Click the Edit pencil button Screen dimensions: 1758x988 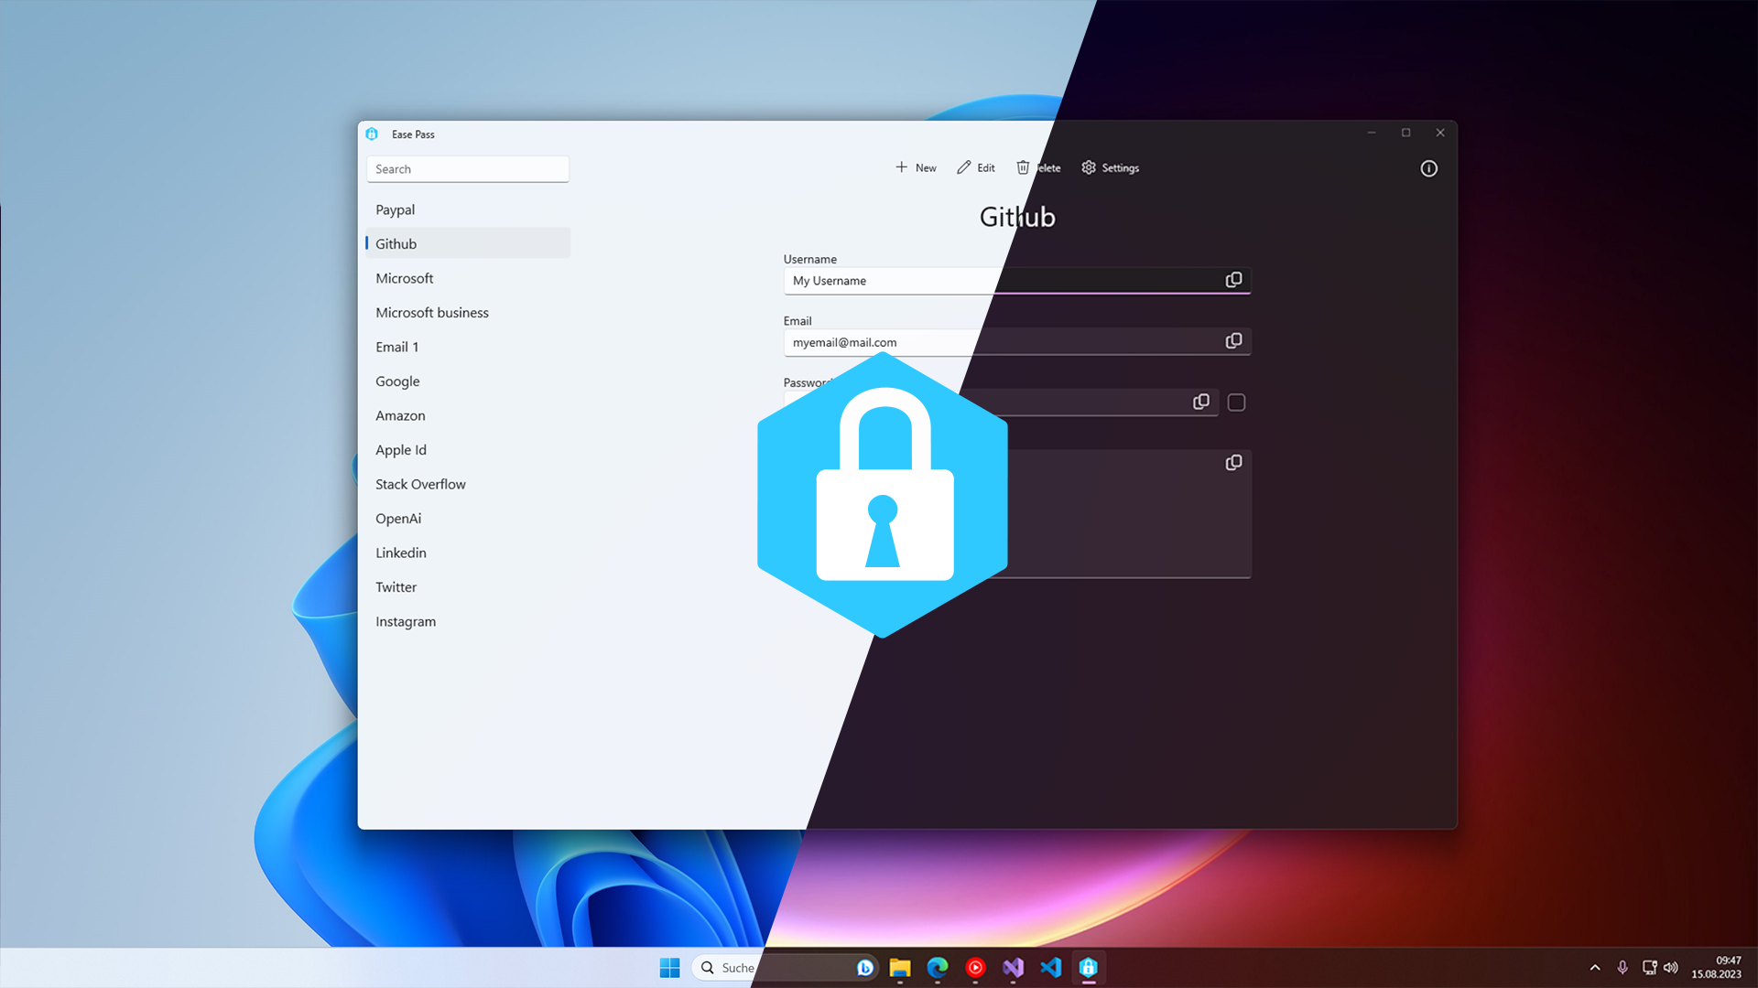click(x=976, y=167)
